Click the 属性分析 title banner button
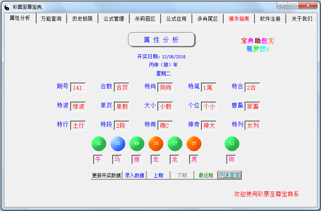The height and width of the screenshot is (211, 321). 162,40
